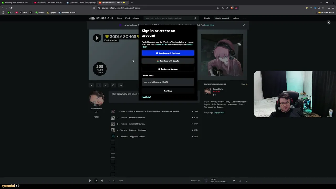Click View all playlists from this user

click(x=244, y=84)
